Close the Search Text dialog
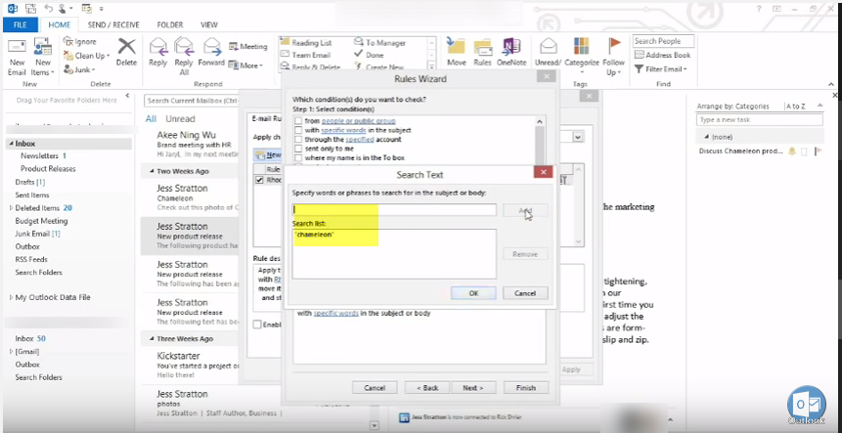Viewport: 842px width, 433px height. pos(544,172)
